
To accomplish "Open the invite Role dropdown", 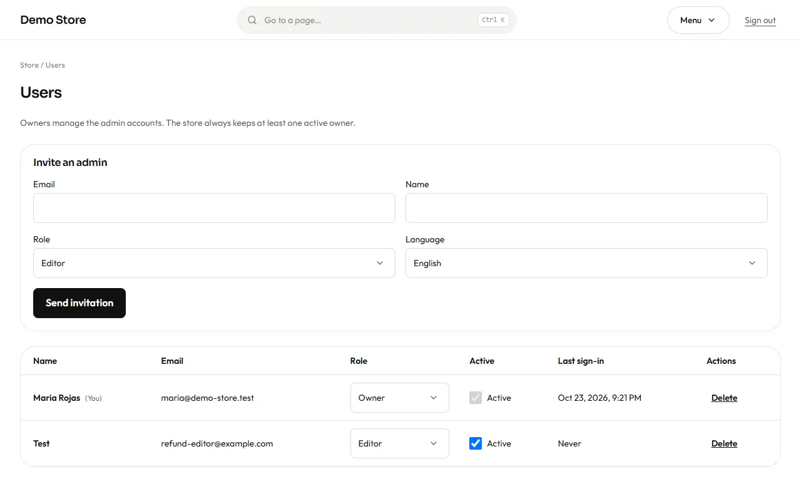I will tap(214, 263).
